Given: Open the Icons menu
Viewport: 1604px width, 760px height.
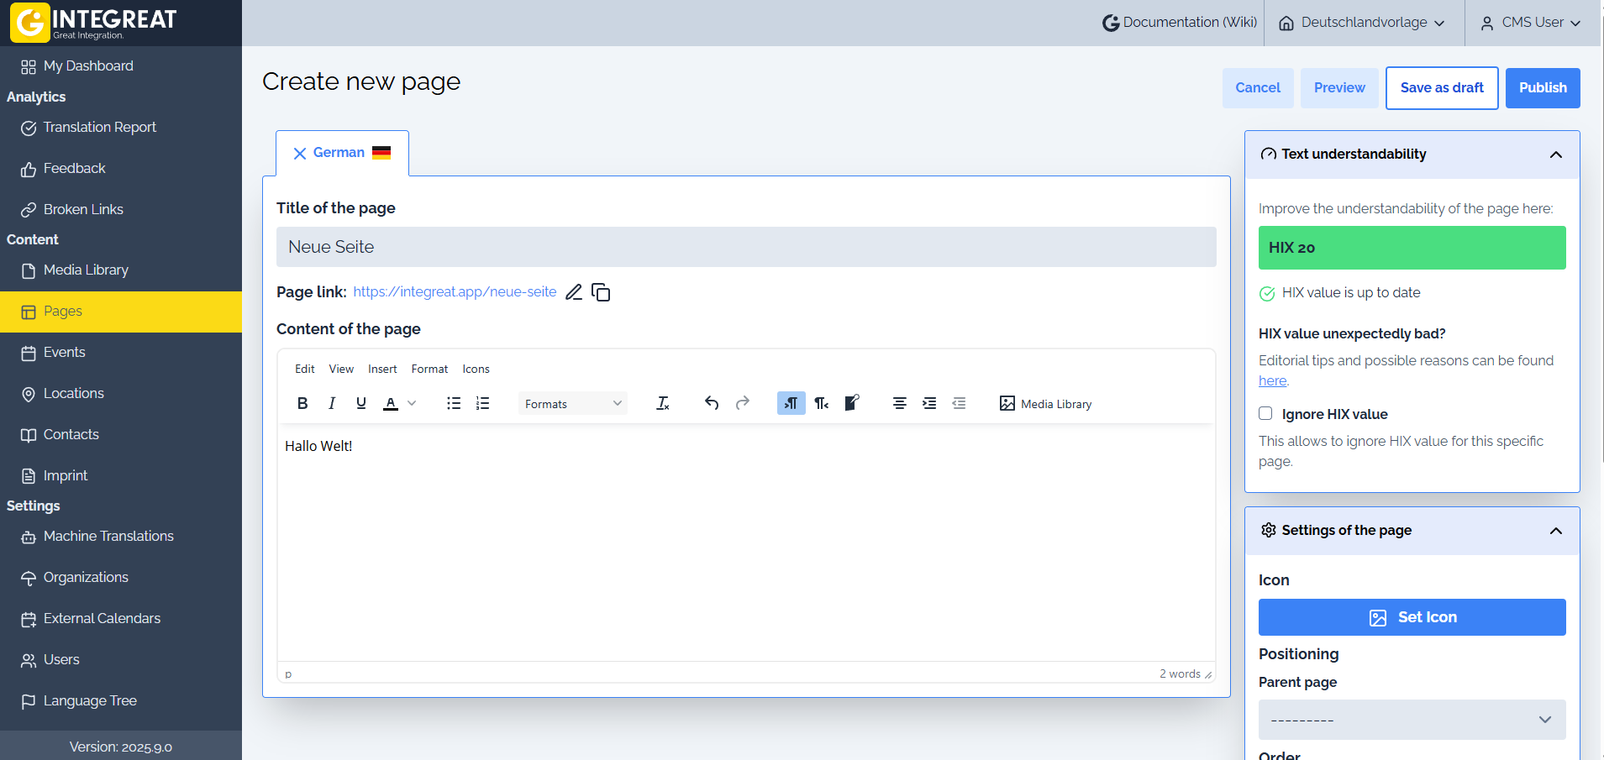Looking at the screenshot, I should 476,369.
